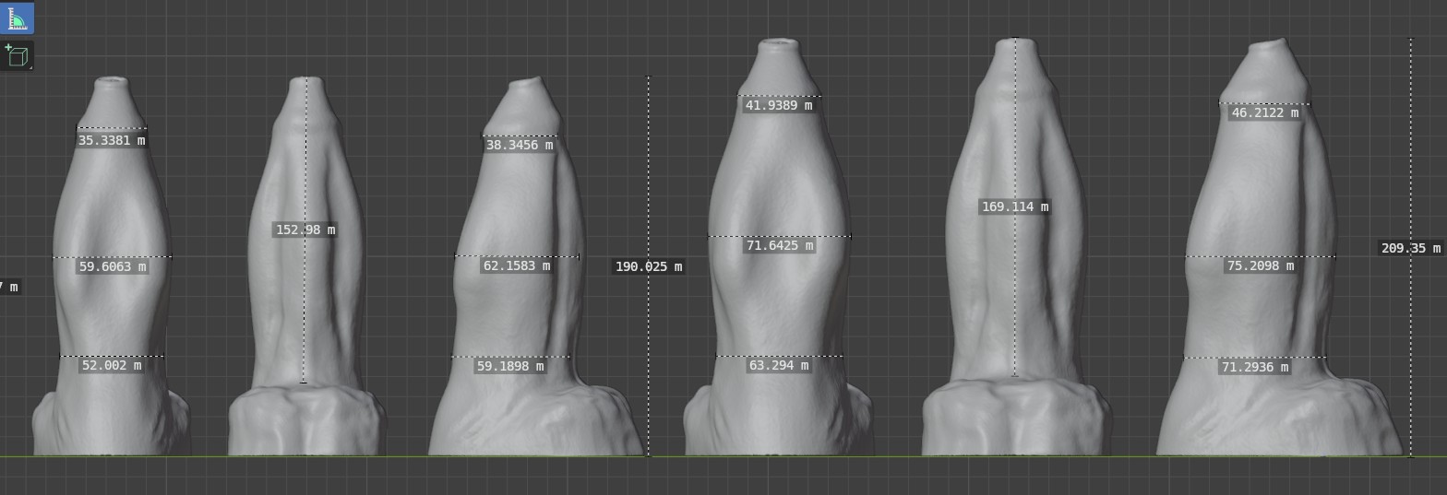Select the Add Cube tool icon
Image resolution: width=1447 pixels, height=495 pixels.
coord(17,56)
